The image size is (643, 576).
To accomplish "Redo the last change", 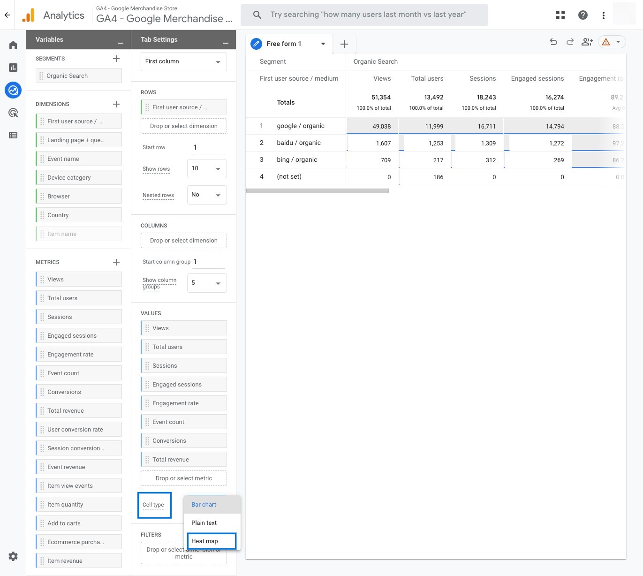I will pyautogui.click(x=570, y=42).
